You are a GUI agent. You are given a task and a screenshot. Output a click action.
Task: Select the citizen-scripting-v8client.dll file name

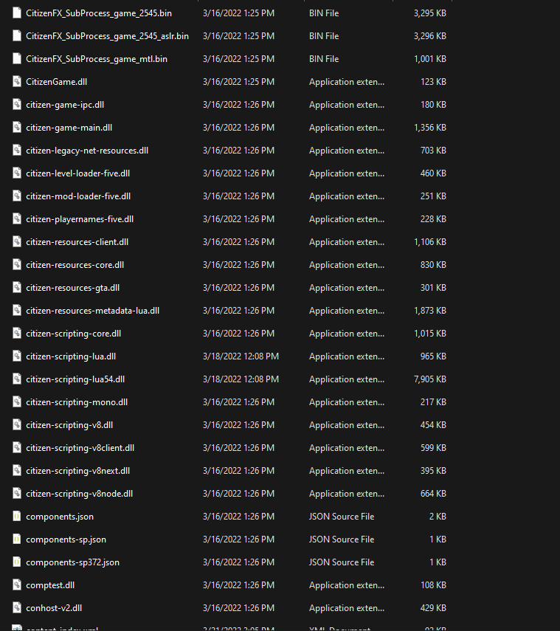(80, 448)
